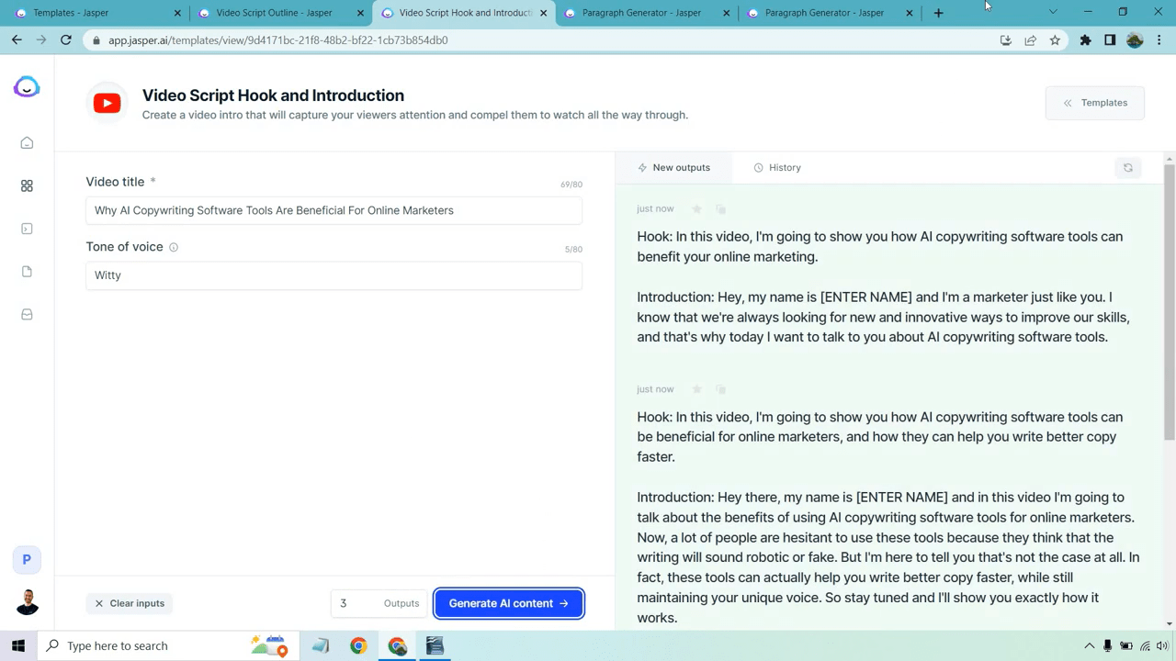Copy the first output with copy icon
Viewport: 1176px width, 661px height.
[x=720, y=209]
